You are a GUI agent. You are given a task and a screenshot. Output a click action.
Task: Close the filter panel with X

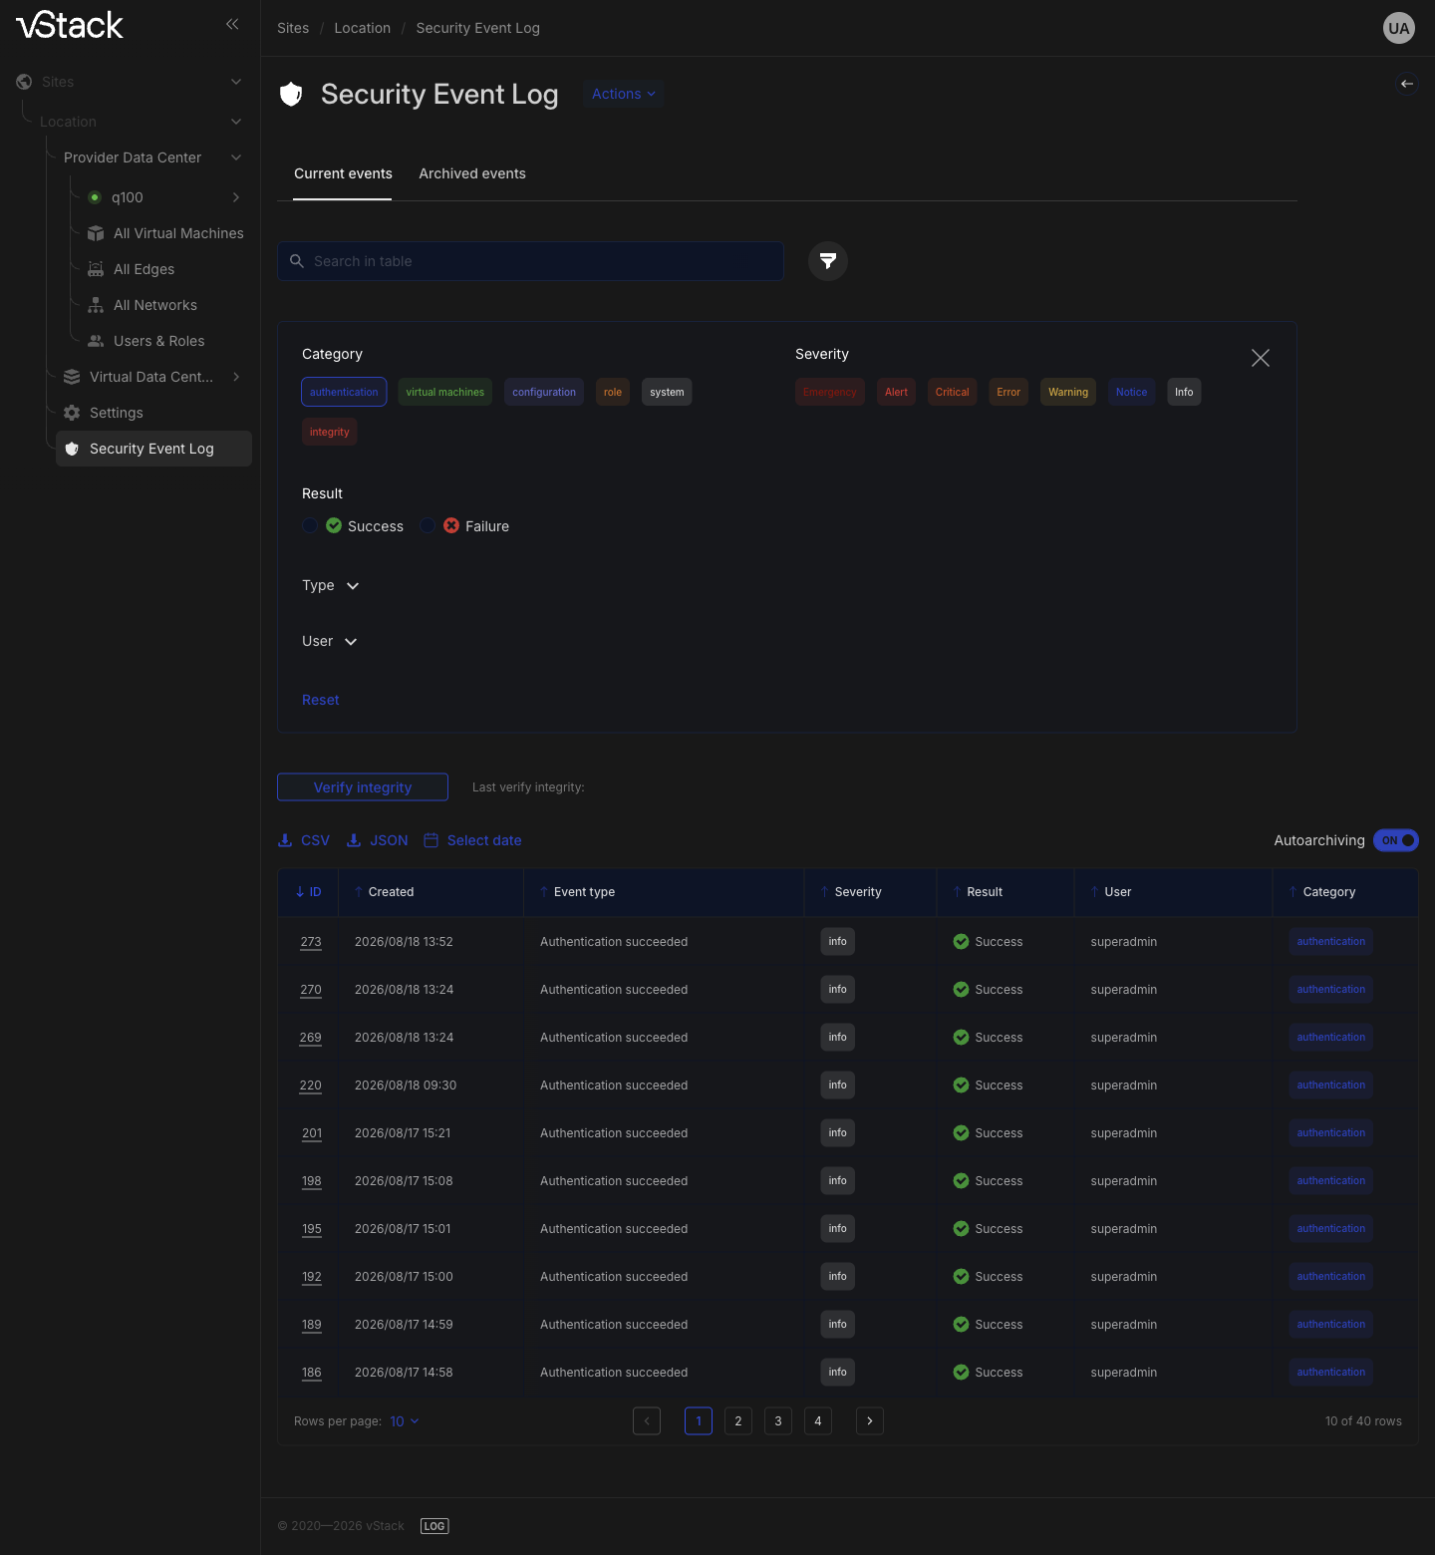point(1261,358)
